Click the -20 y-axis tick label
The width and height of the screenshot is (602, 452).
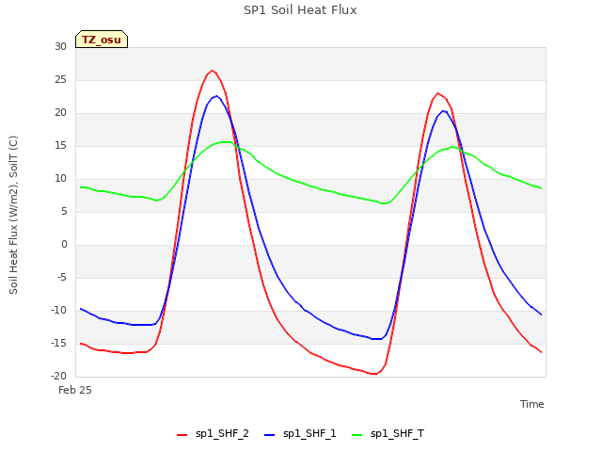pyautogui.click(x=58, y=376)
